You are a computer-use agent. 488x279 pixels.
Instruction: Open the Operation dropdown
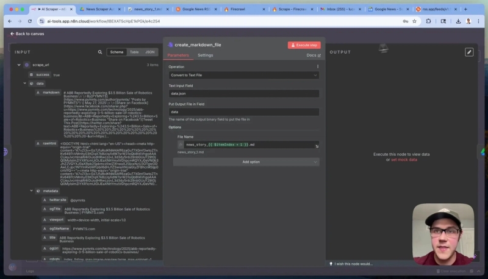243,75
